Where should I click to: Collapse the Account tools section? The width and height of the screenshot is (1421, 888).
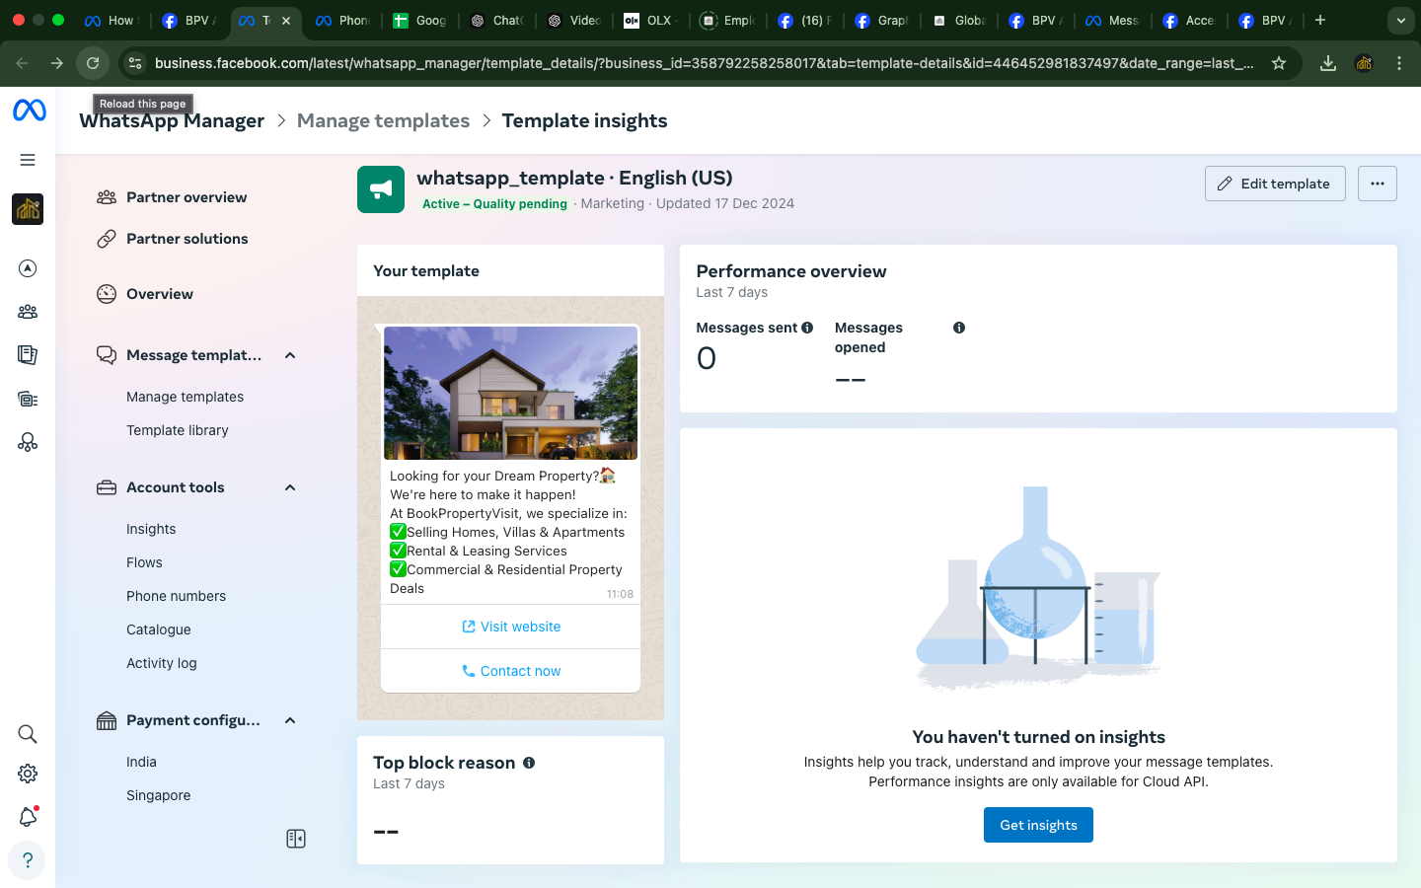coord(290,487)
